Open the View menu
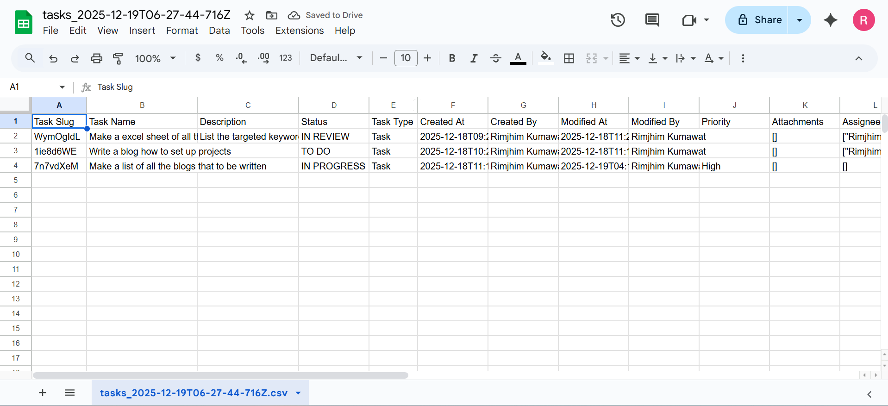 (x=107, y=31)
